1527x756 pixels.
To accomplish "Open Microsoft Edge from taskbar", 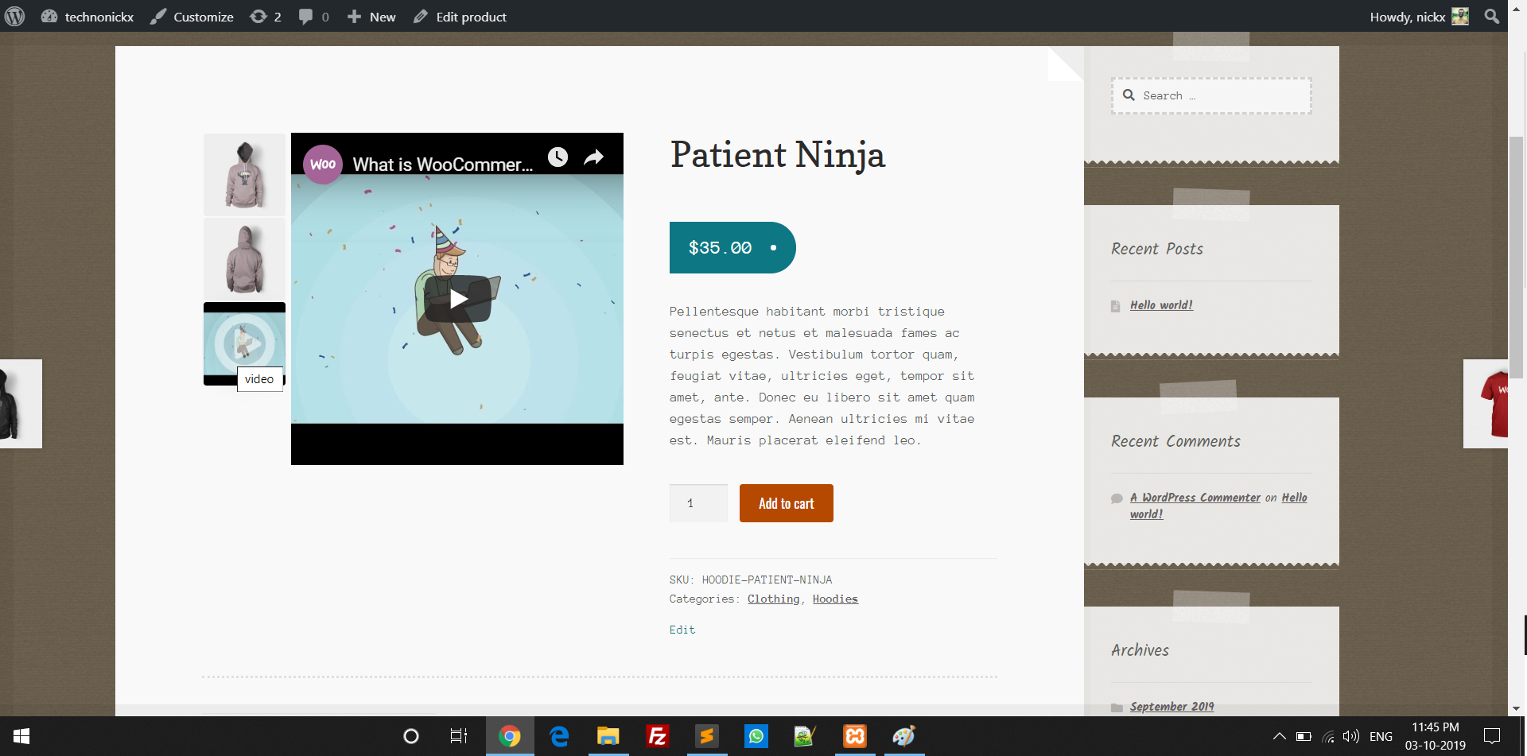I will [559, 736].
